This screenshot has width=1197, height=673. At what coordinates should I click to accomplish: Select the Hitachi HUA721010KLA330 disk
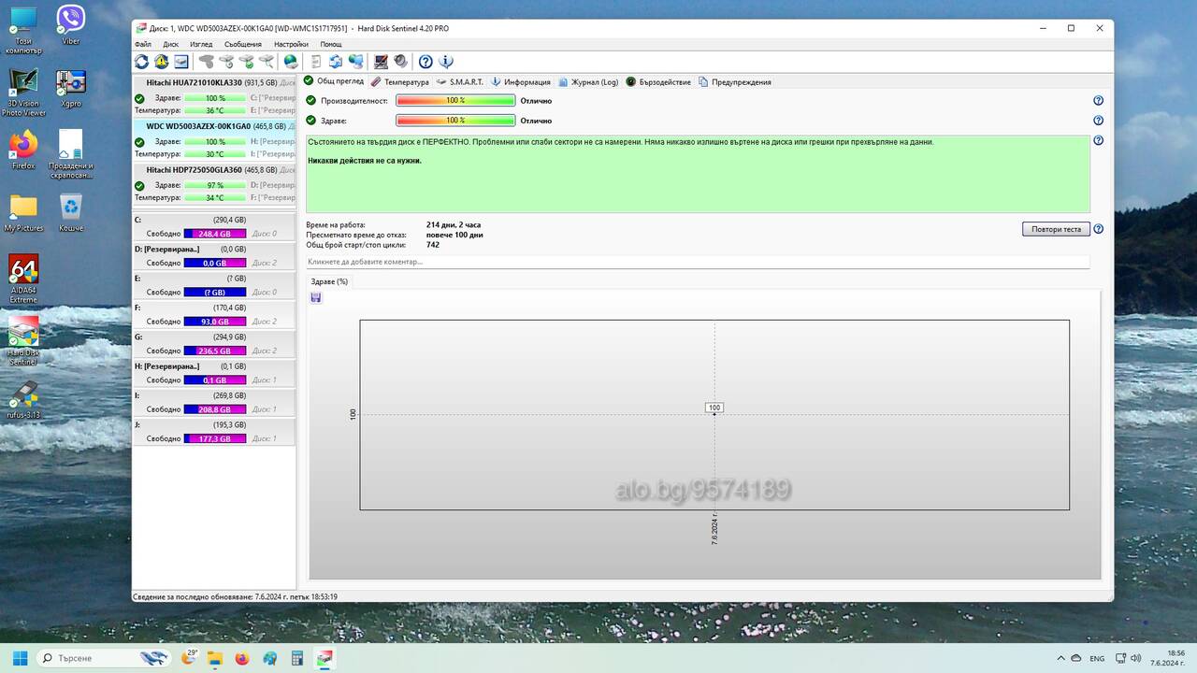pyautogui.click(x=214, y=96)
